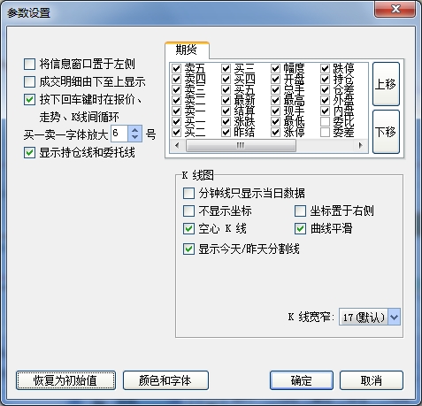Confirm with the 确定 button
Image resolution: width=422 pixels, height=406 pixels.
302,380
